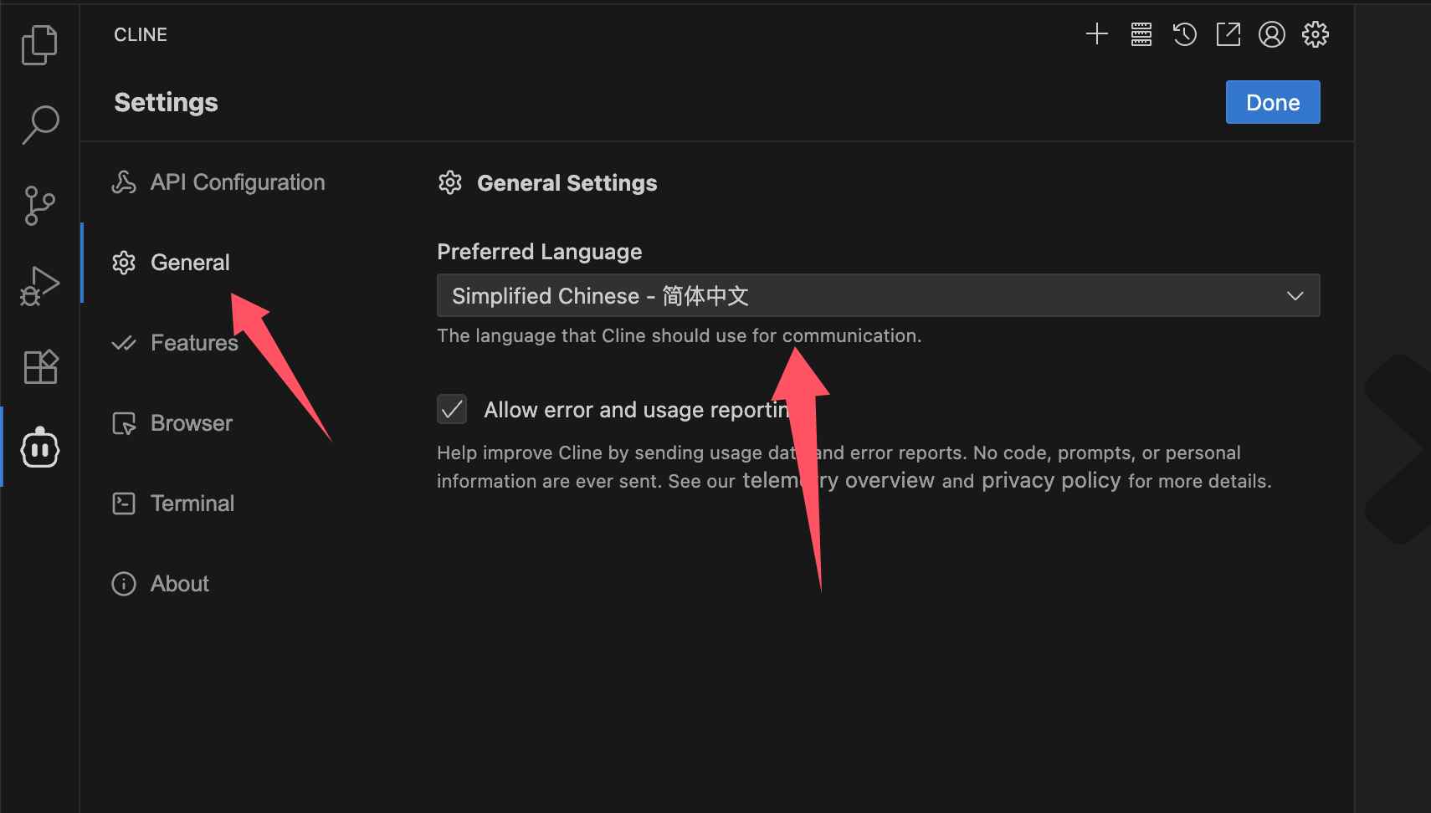
Task: Open Cline task history icon
Action: [x=1184, y=34]
